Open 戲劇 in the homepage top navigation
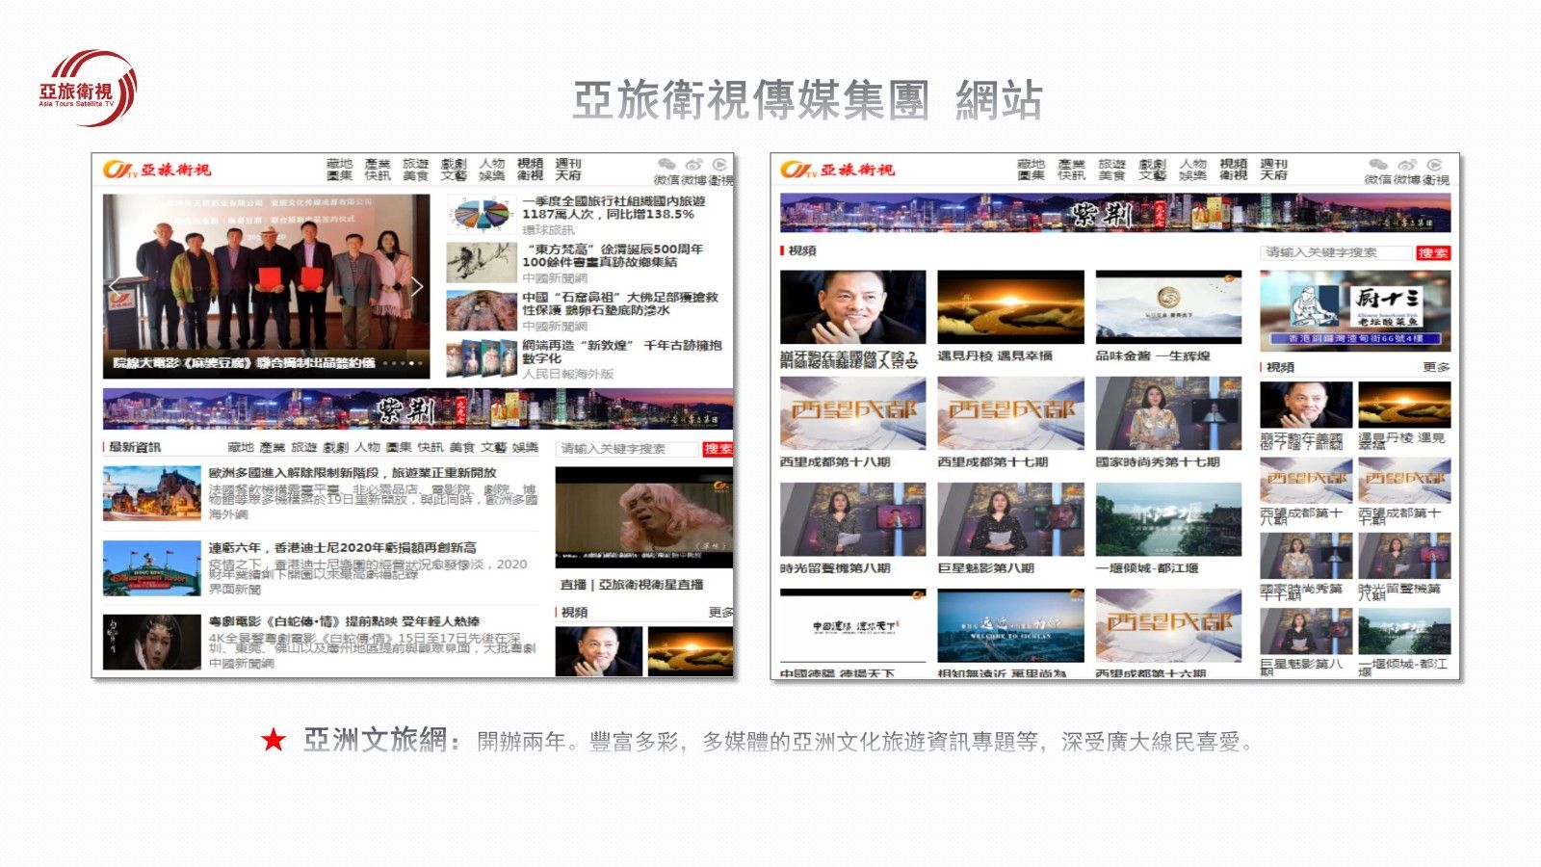This screenshot has height=867, width=1541. coord(454,164)
